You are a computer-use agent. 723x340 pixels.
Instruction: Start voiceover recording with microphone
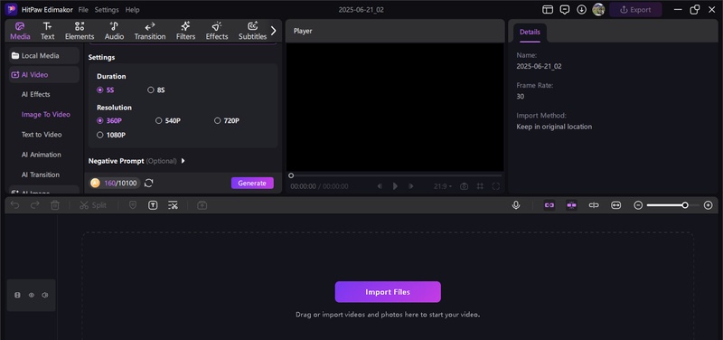point(516,205)
